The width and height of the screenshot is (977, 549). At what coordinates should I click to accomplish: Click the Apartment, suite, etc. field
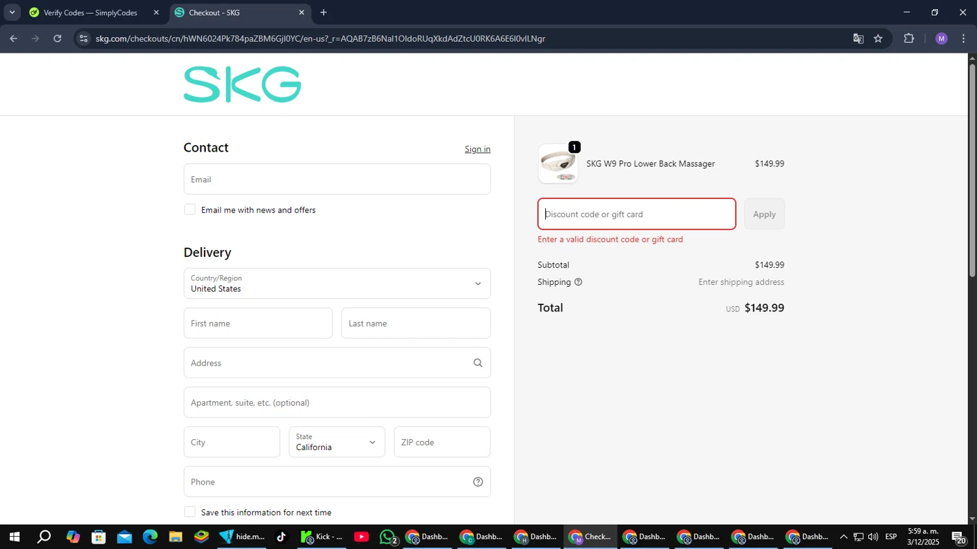pos(337,403)
